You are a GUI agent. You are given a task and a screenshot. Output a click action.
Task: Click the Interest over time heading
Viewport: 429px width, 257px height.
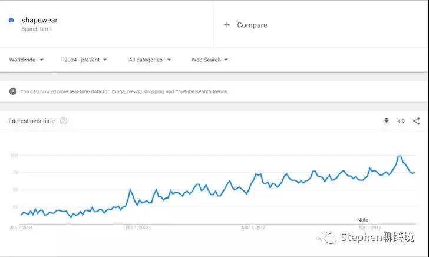click(x=31, y=121)
